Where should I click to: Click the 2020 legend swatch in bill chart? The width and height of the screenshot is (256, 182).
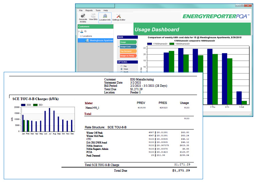(x=23, y=105)
